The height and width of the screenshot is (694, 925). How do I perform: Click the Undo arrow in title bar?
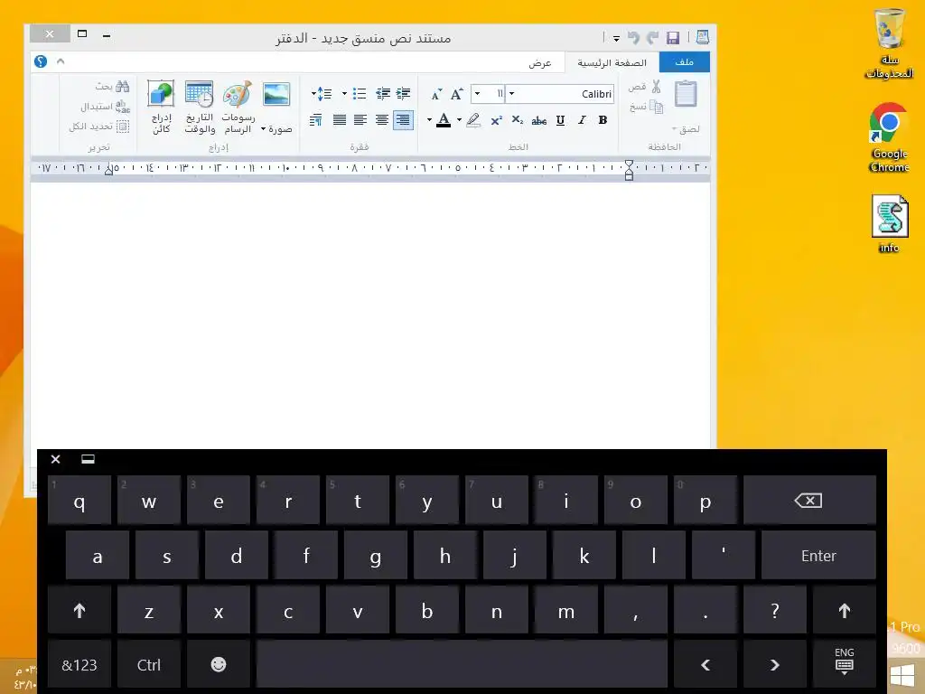click(x=633, y=38)
